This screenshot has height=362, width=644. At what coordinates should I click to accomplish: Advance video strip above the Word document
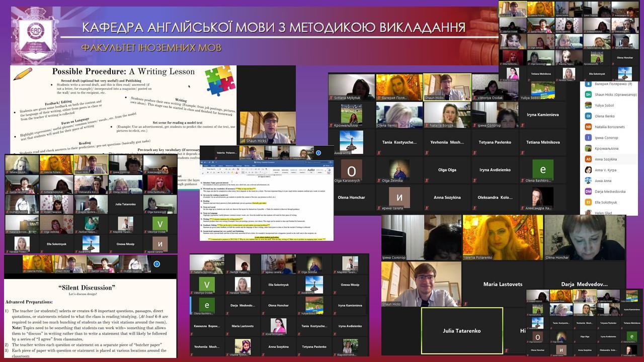pos(318,153)
